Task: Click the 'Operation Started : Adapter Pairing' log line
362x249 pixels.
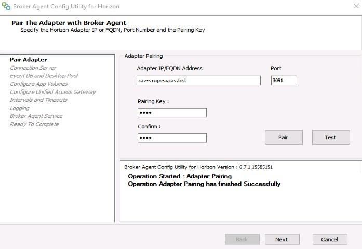Action: click(x=180, y=176)
